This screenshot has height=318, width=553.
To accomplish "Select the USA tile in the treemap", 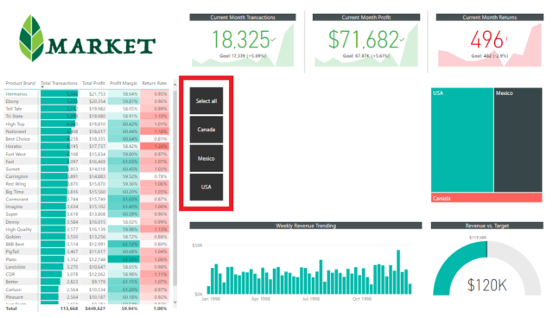I will pos(462,140).
